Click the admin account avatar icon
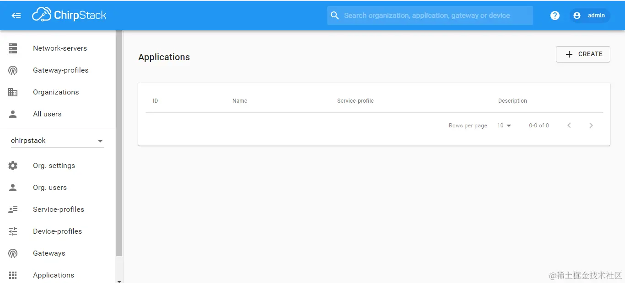625x283 pixels. (577, 16)
